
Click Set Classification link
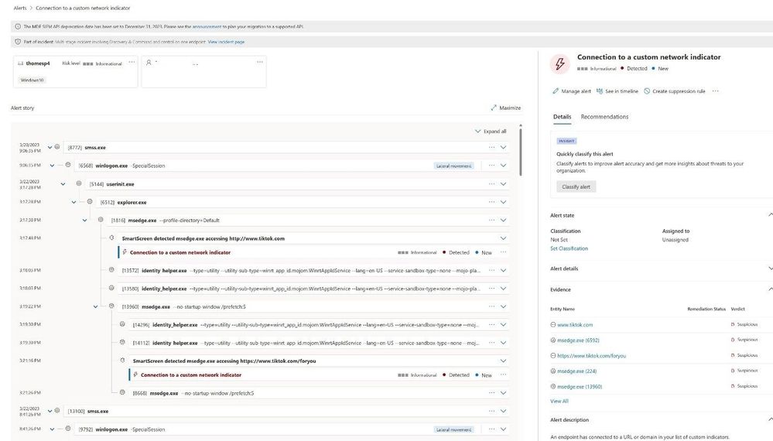pos(569,248)
